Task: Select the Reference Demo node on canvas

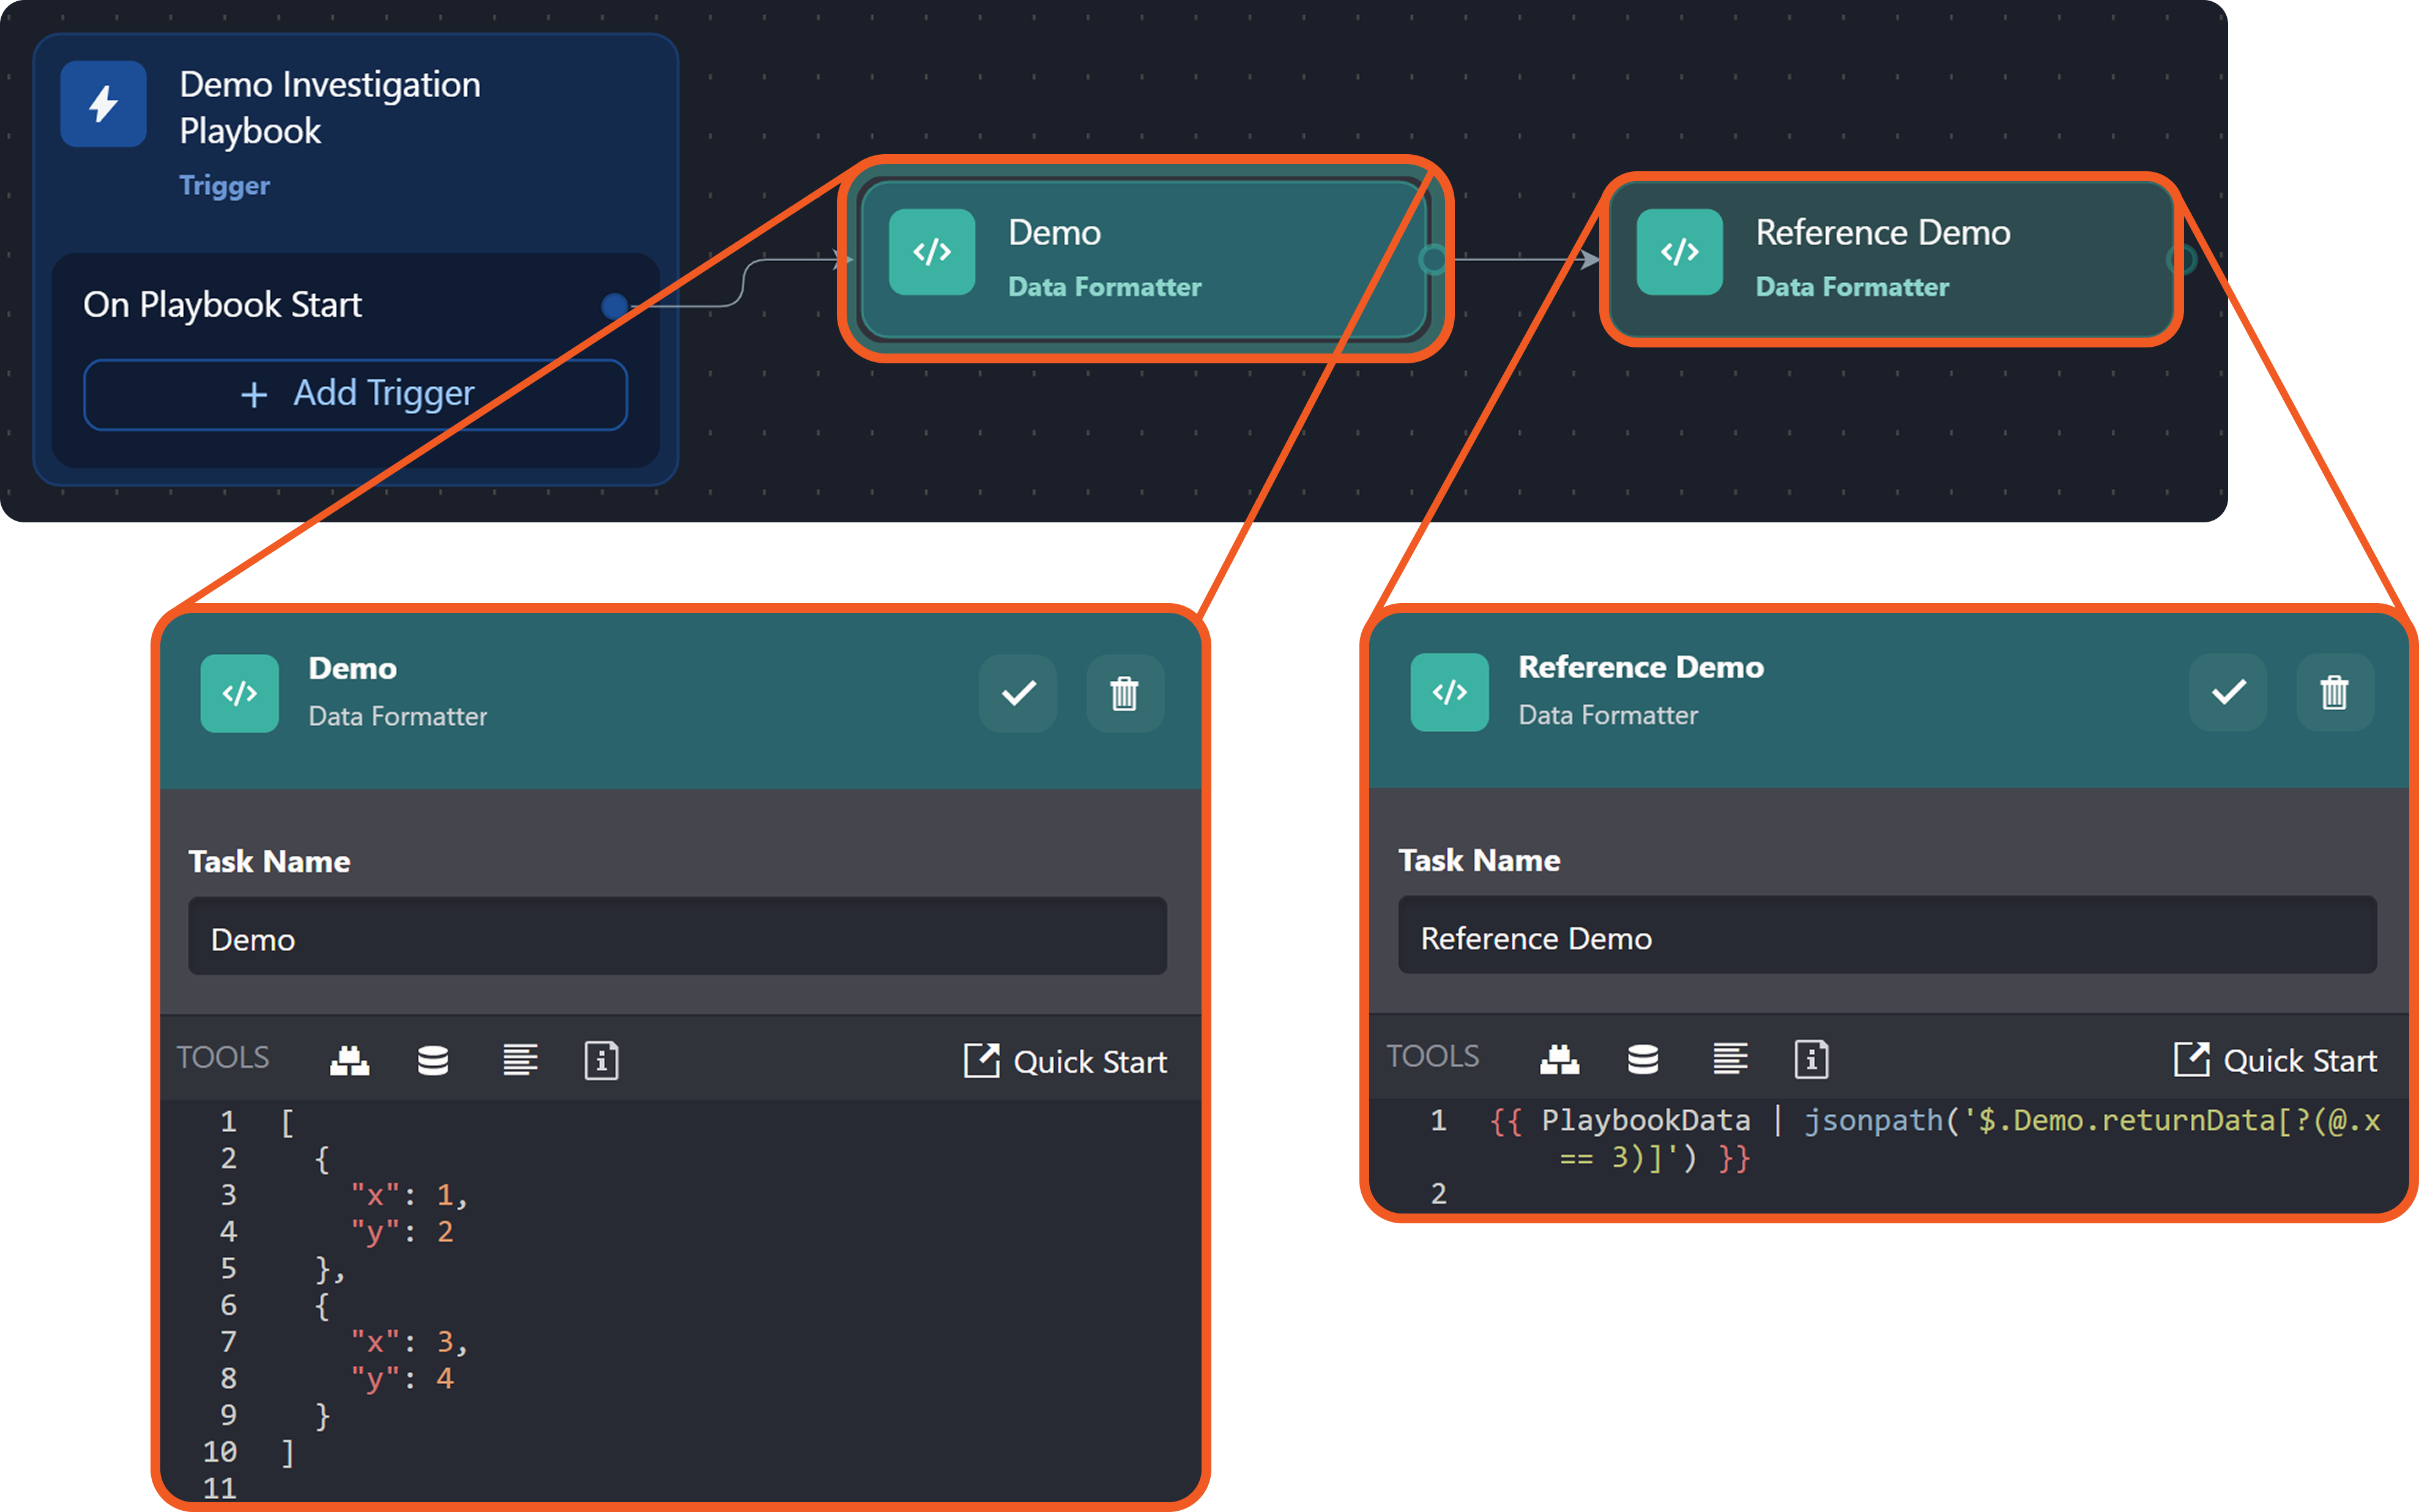Action: 1889,259
